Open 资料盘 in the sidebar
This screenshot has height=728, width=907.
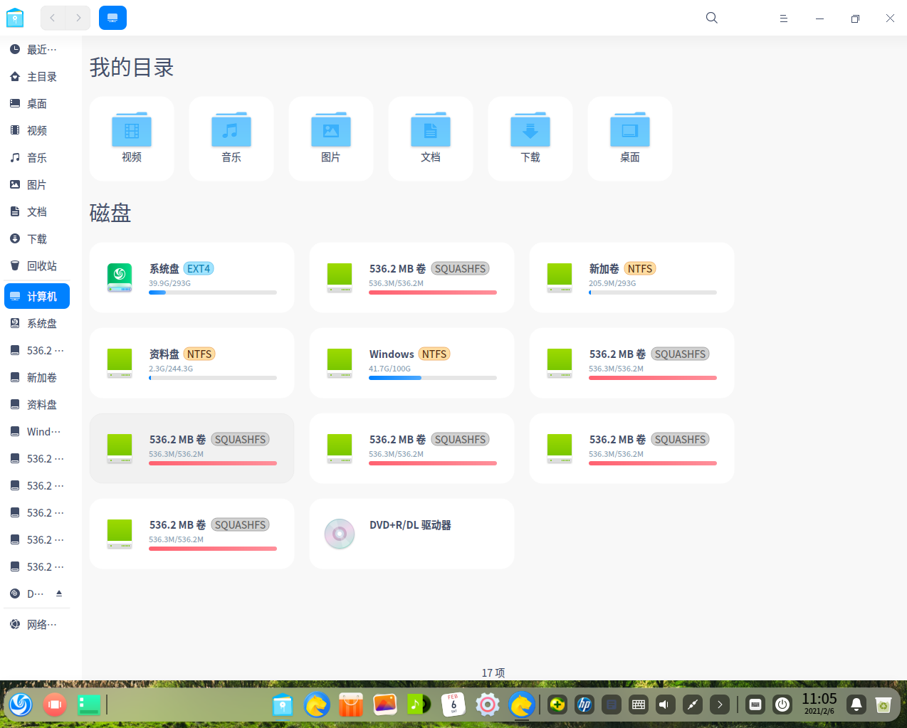click(37, 405)
